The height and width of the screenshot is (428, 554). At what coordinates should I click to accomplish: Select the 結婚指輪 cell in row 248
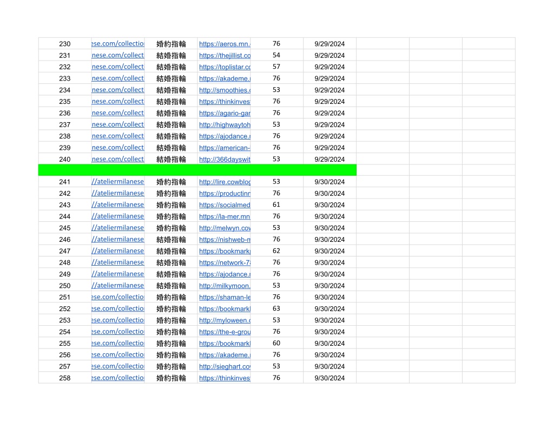click(171, 262)
